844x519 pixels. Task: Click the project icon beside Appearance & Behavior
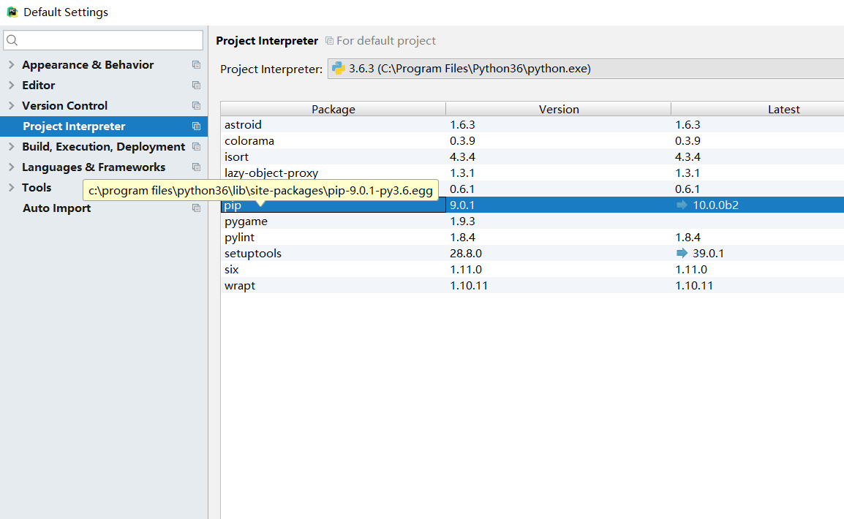(x=196, y=65)
